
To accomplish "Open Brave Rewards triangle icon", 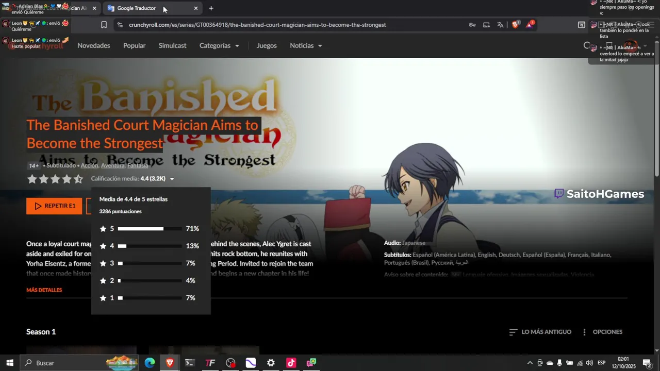I will 530,25.
